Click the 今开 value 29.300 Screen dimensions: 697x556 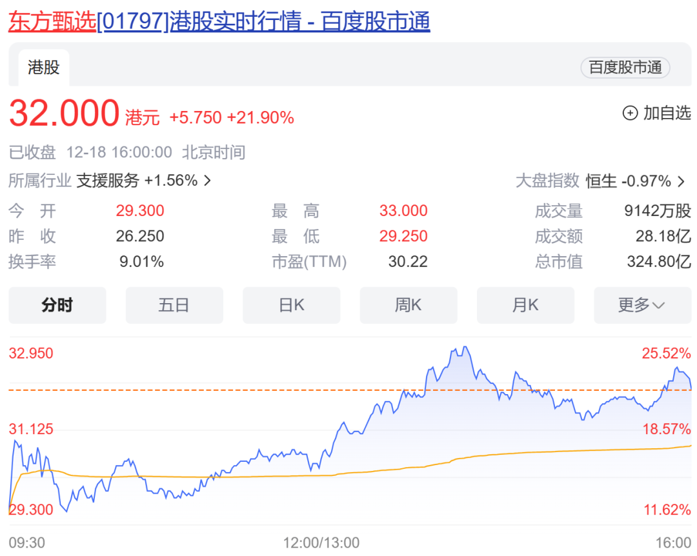click(x=140, y=211)
